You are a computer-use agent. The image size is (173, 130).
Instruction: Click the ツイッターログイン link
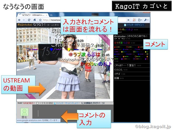[x=135, y=25]
